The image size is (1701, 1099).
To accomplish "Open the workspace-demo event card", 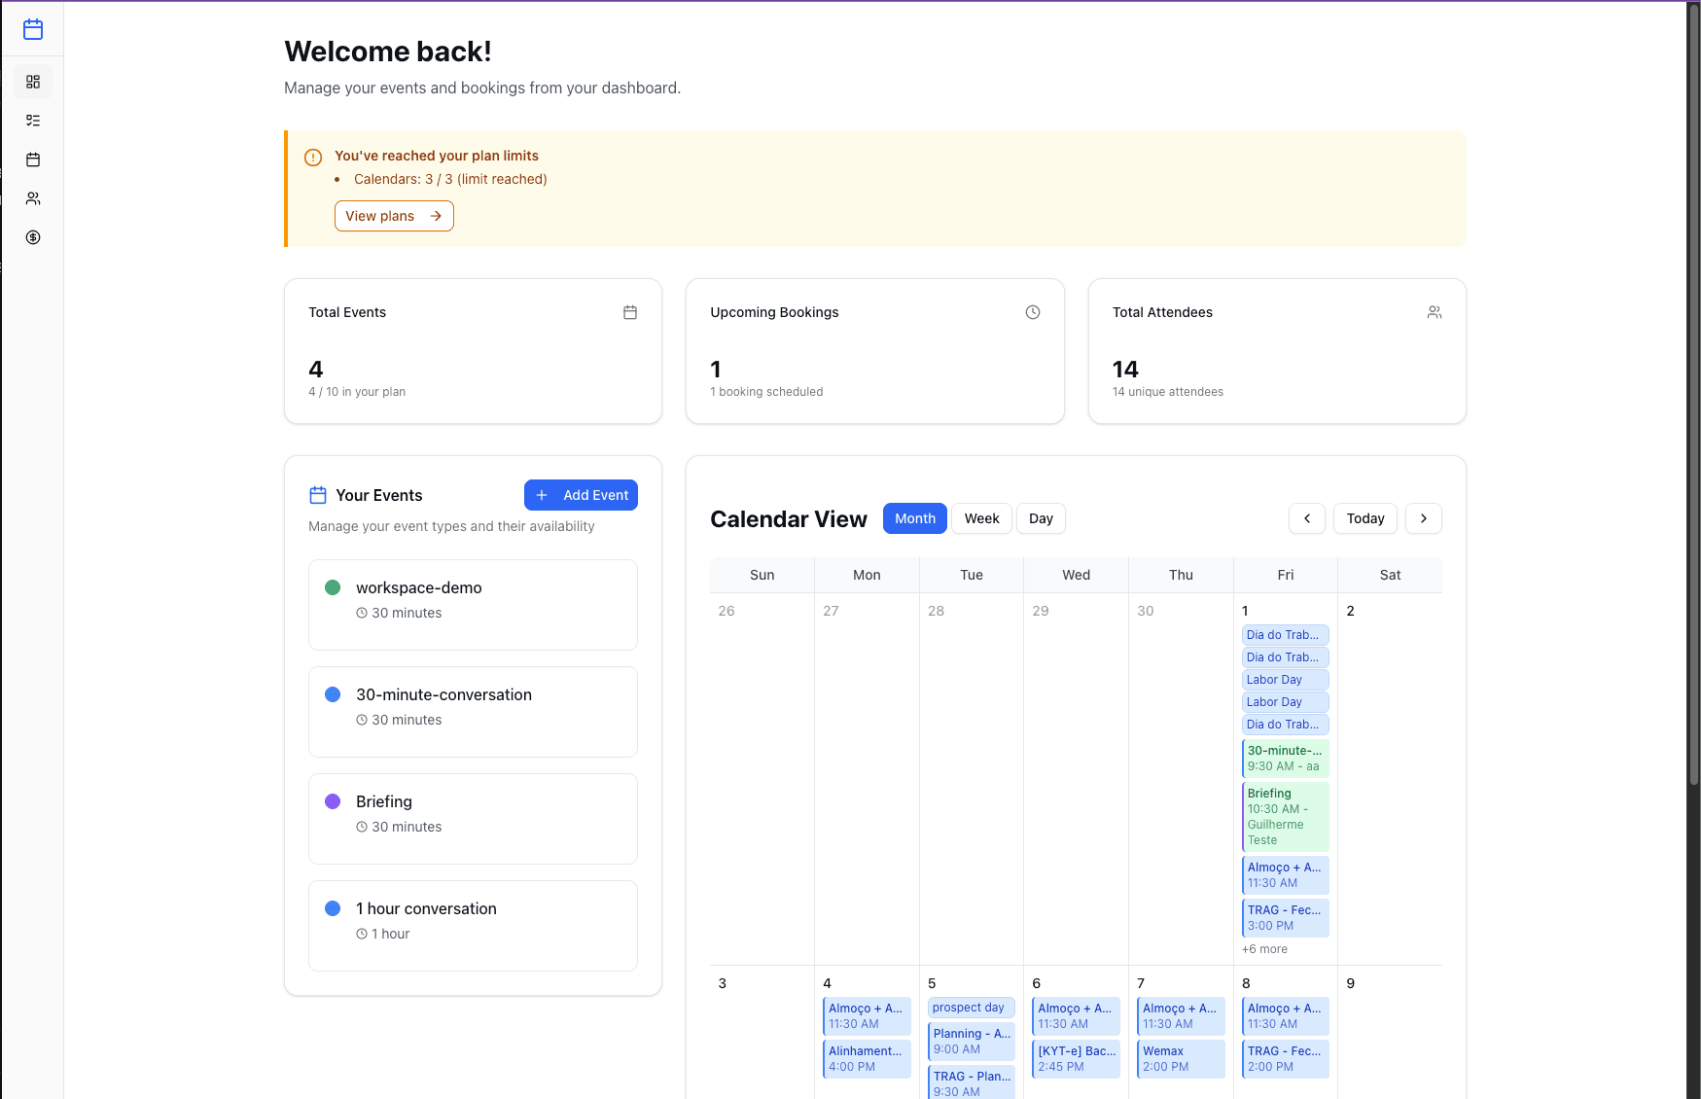I will pyautogui.click(x=473, y=605).
